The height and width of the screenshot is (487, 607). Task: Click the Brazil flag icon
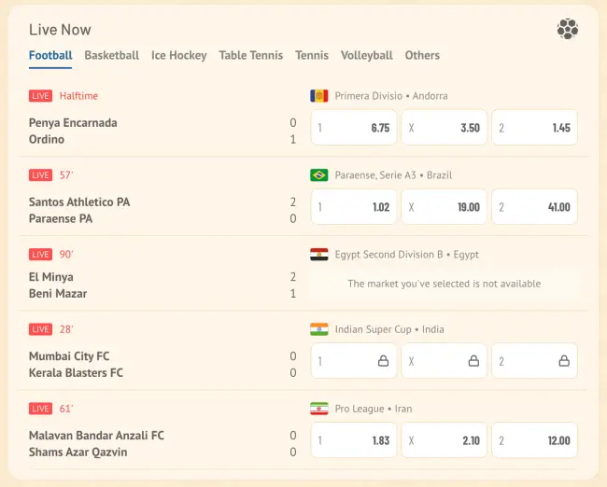(x=318, y=175)
